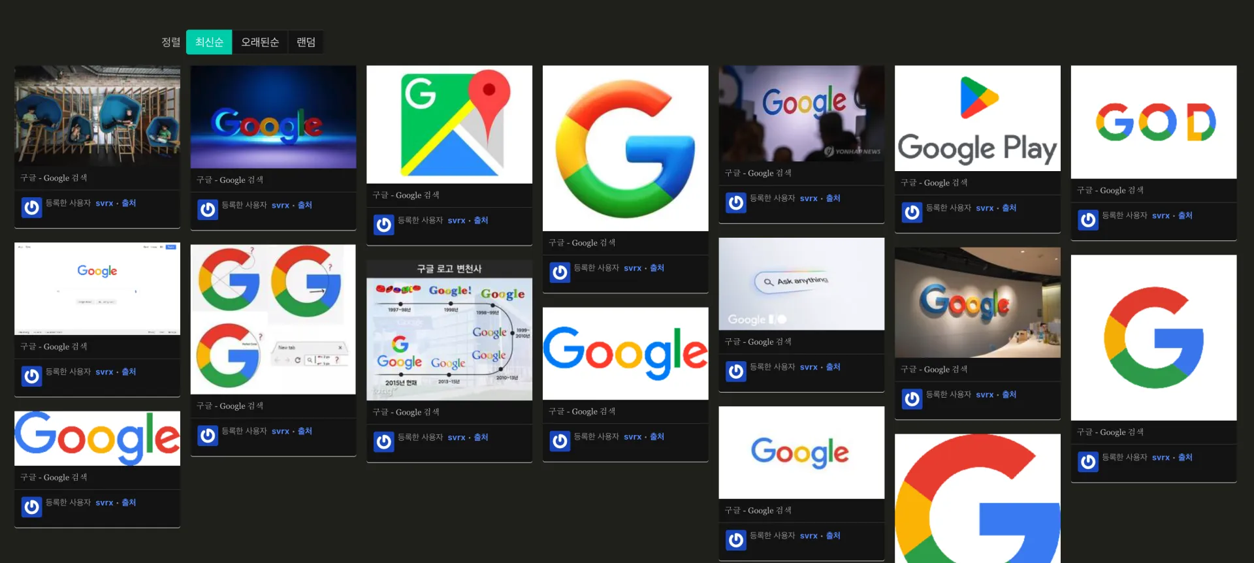Click user avatar icon under blue glowing Google card
This screenshot has width=1254, height=563.
pyautogui.click(x=208, y=210)
